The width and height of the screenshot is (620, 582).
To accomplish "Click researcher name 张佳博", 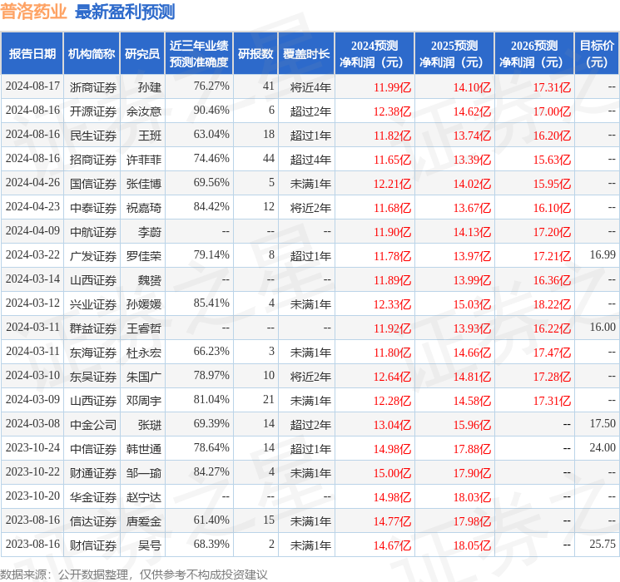I will point(143,184).
